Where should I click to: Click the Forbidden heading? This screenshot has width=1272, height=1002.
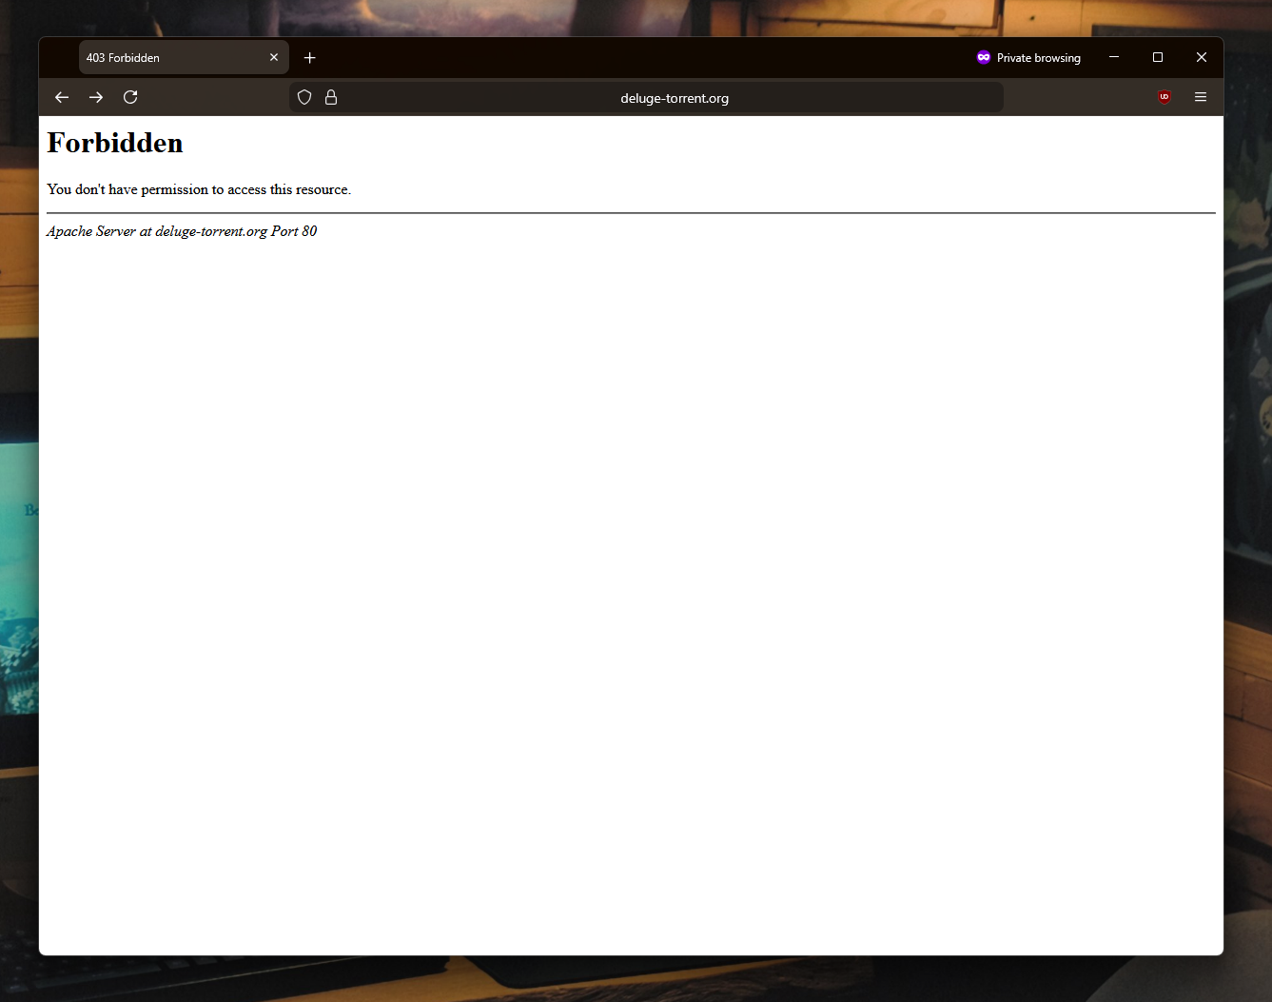coord(115,143)
